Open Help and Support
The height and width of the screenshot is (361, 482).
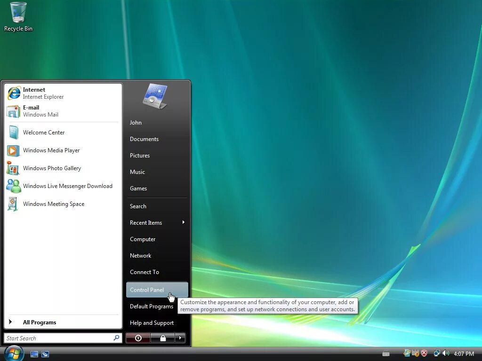click(x=157, y=323)
